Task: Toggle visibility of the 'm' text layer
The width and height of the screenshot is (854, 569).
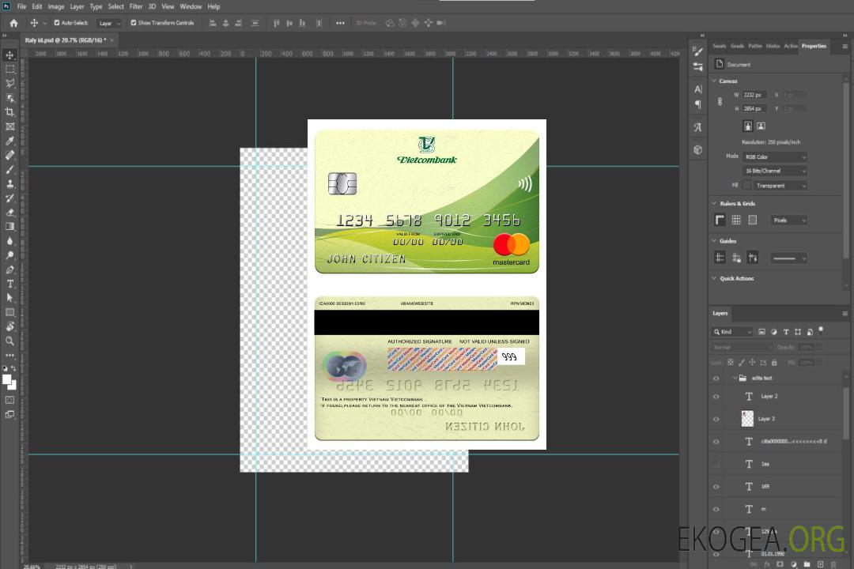Action: click(x=716, y=510)
